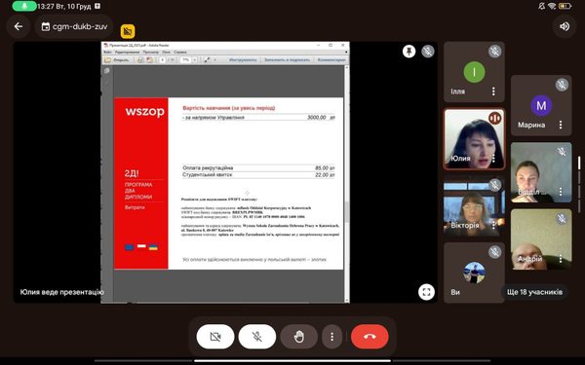This screenshot has width=585, height=365.
Task: Select Юлия's video tile
Action: [x=474, y=139]
